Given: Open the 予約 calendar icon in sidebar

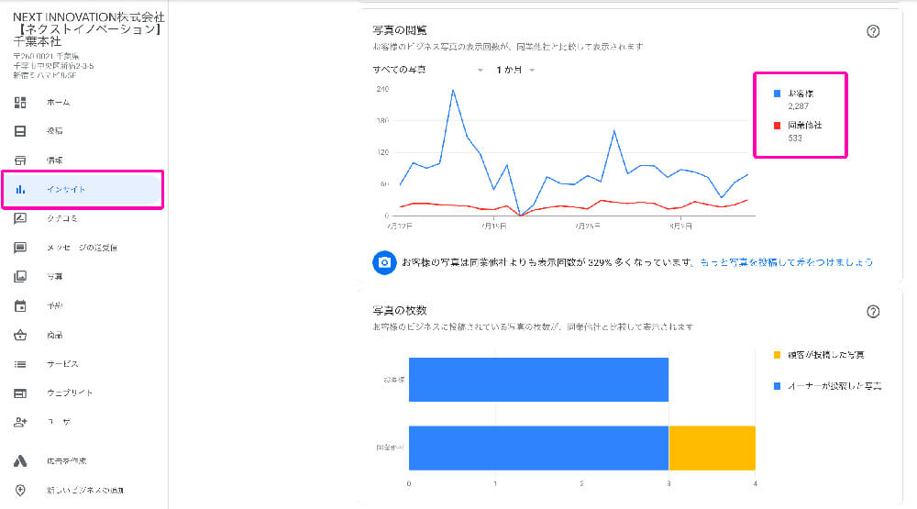Looking at the screenshot, I should coord(20,305).
